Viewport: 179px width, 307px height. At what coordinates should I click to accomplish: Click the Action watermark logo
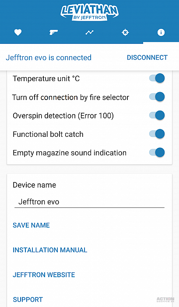(x=165, y=300)
